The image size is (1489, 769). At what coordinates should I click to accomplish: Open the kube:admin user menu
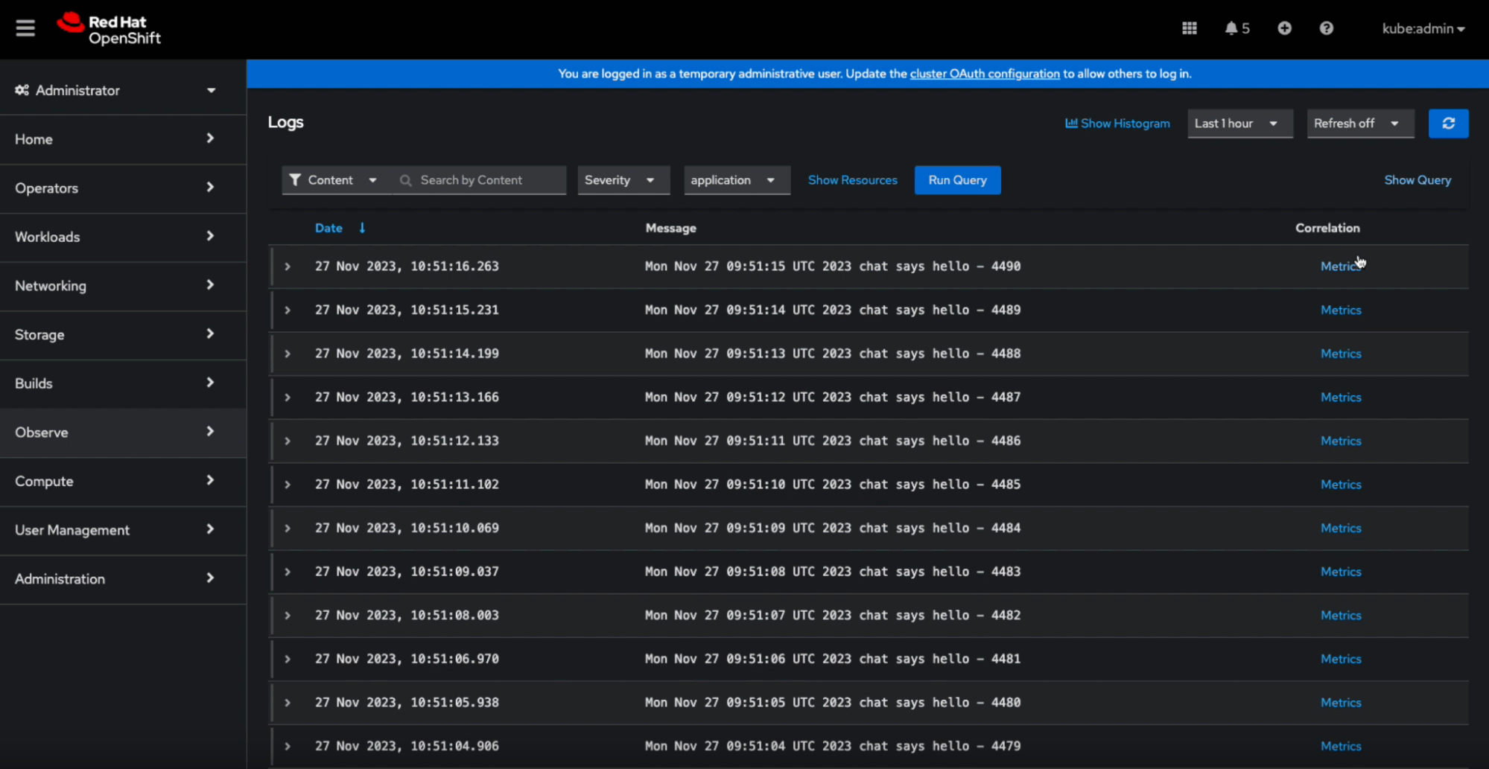[x=1423, y=28]
